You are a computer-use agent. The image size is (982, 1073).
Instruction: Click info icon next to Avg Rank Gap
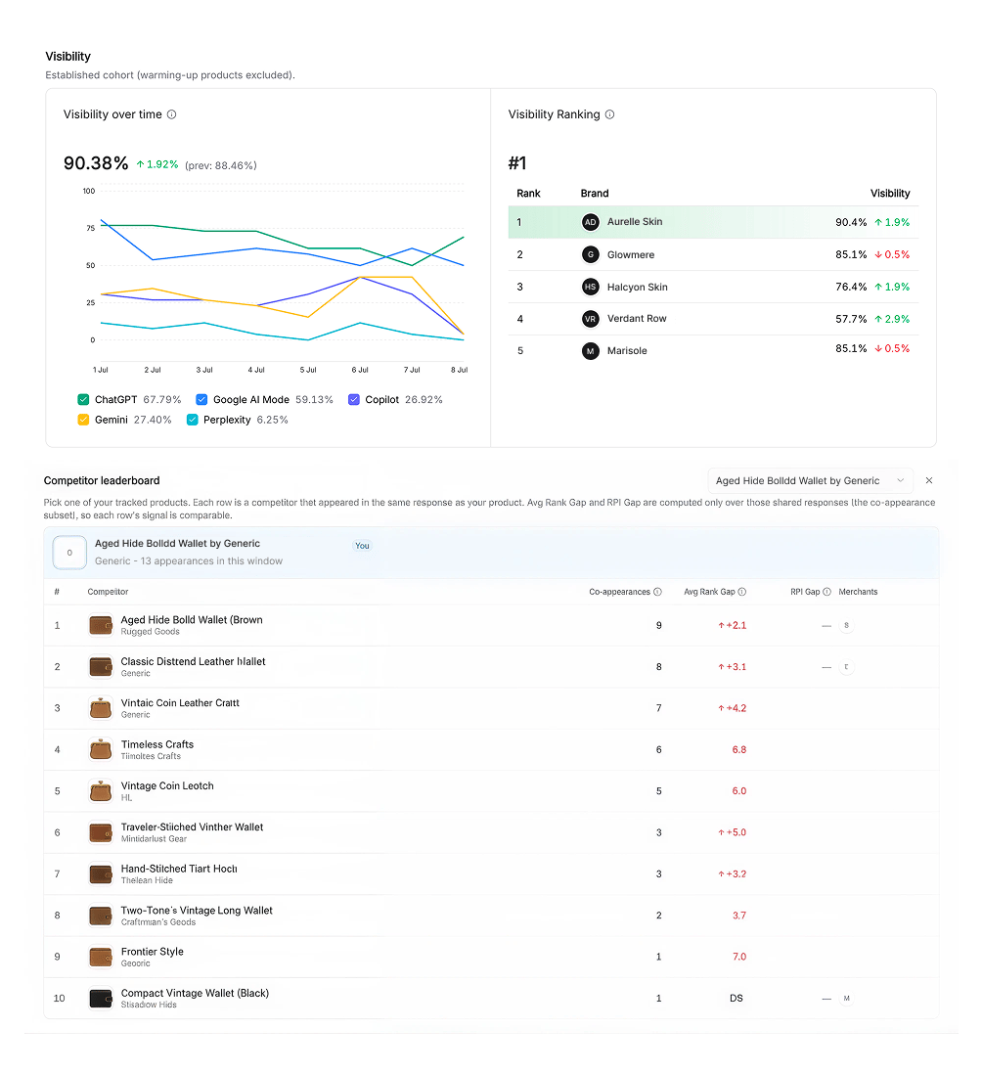point(742,592)
